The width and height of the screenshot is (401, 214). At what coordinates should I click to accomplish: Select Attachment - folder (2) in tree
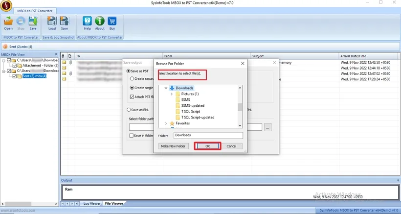40,66
